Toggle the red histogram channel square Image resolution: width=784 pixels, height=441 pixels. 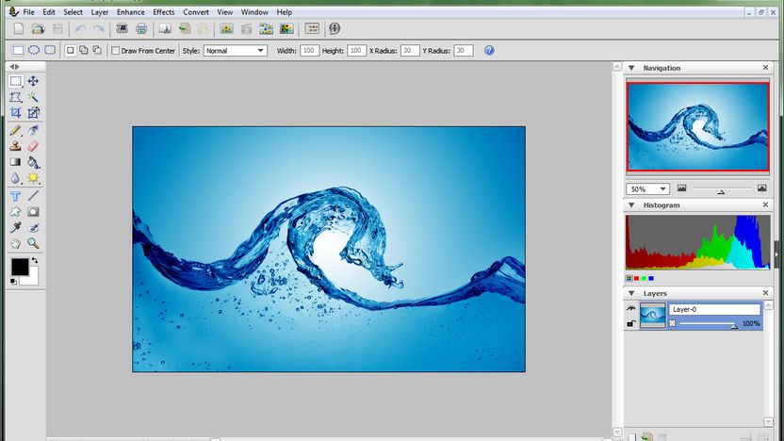pos(636,279)
